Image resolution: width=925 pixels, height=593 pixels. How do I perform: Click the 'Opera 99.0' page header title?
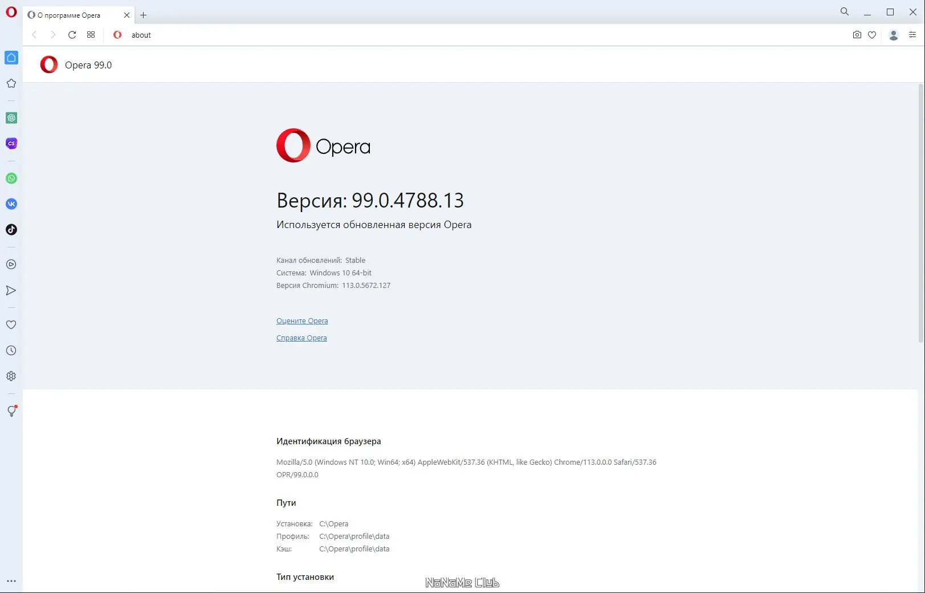tap(88, 65)
